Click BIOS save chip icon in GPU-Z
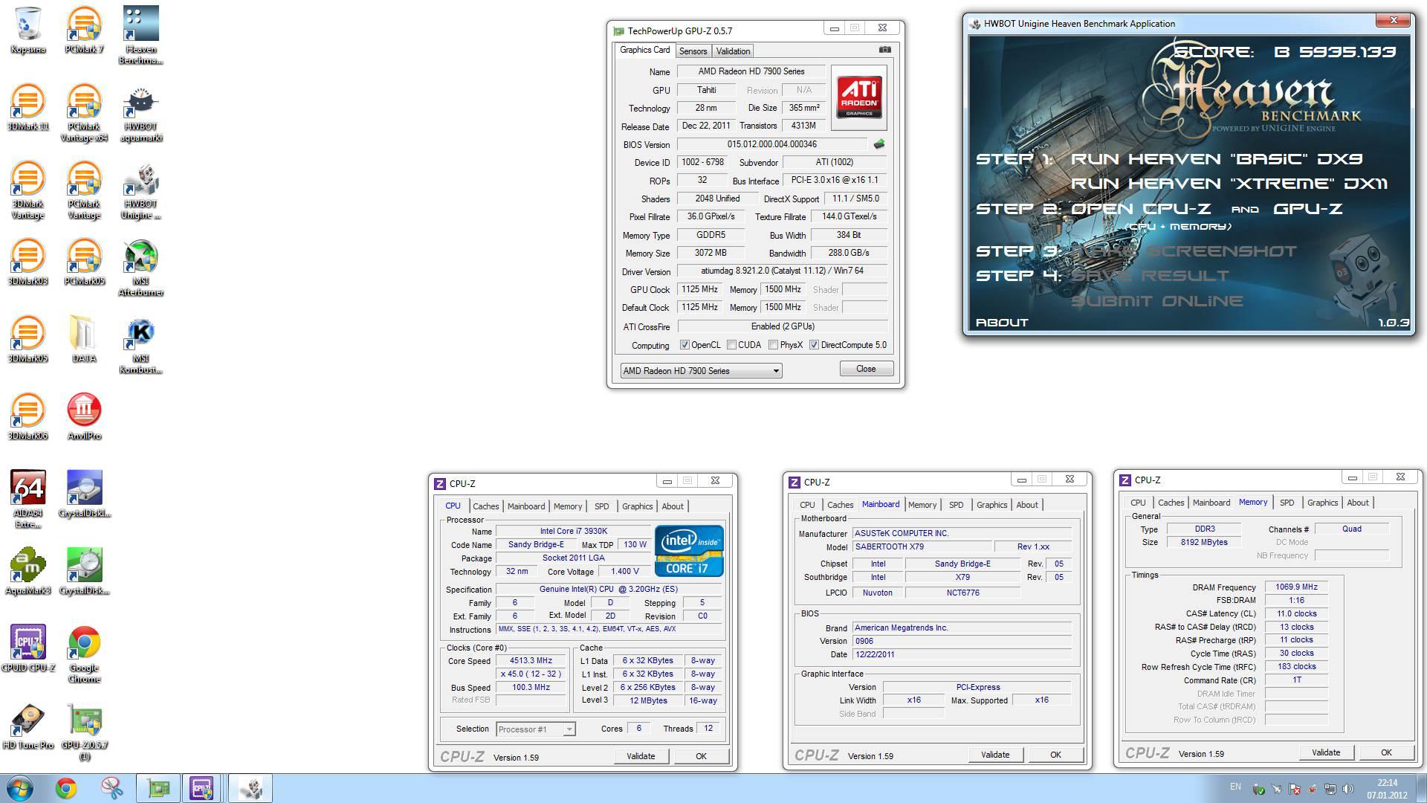Viewport: 1427px width, 803px height. coord(879,144)
